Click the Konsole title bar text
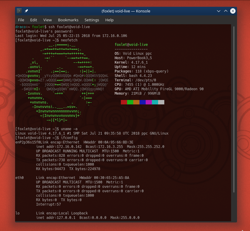The image size is (250, 231). tap(126, 11)
